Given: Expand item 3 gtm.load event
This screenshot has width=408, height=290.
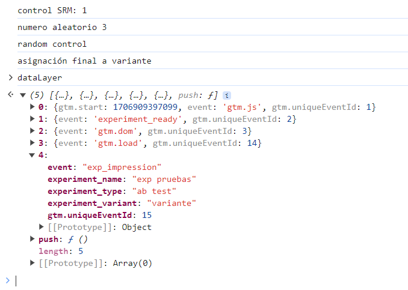Looking at the screenshot, I should [x=32, y=142].
